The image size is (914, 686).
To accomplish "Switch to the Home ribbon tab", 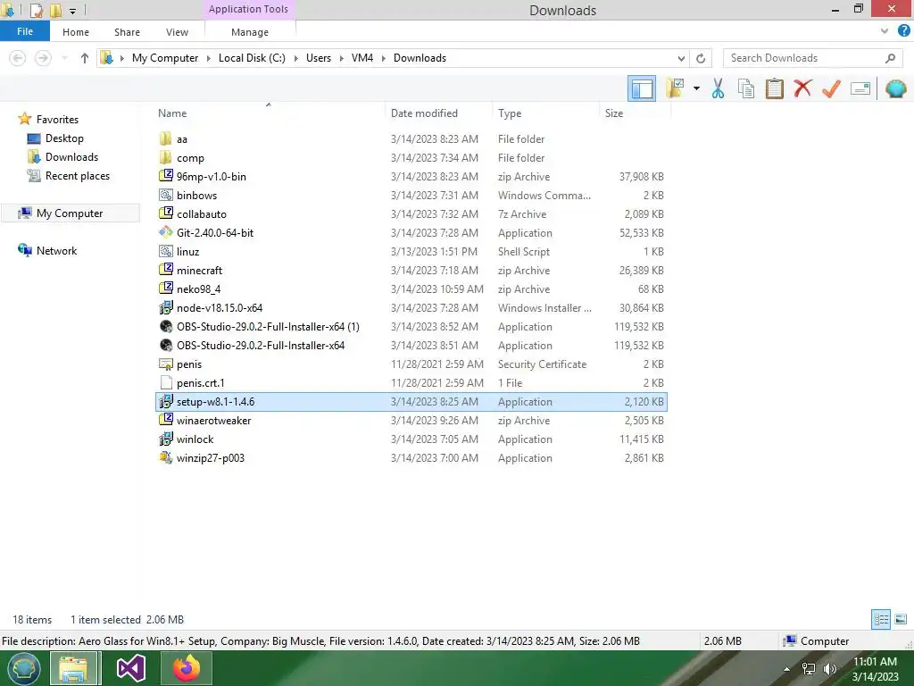I will click(x=76, y=32).
